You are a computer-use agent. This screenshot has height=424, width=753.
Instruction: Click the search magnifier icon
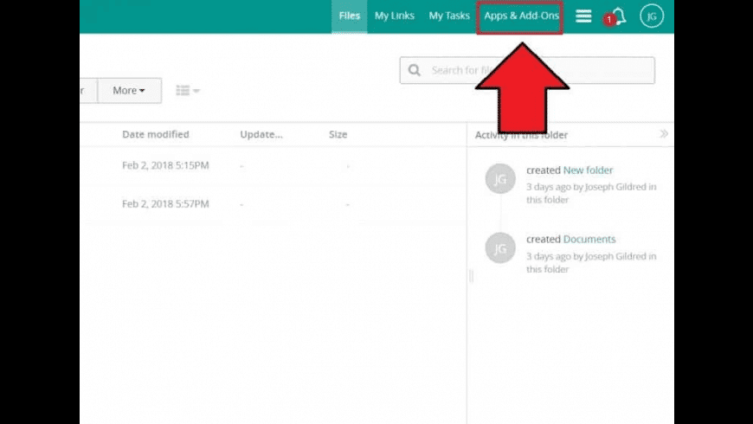pos(414,70)
